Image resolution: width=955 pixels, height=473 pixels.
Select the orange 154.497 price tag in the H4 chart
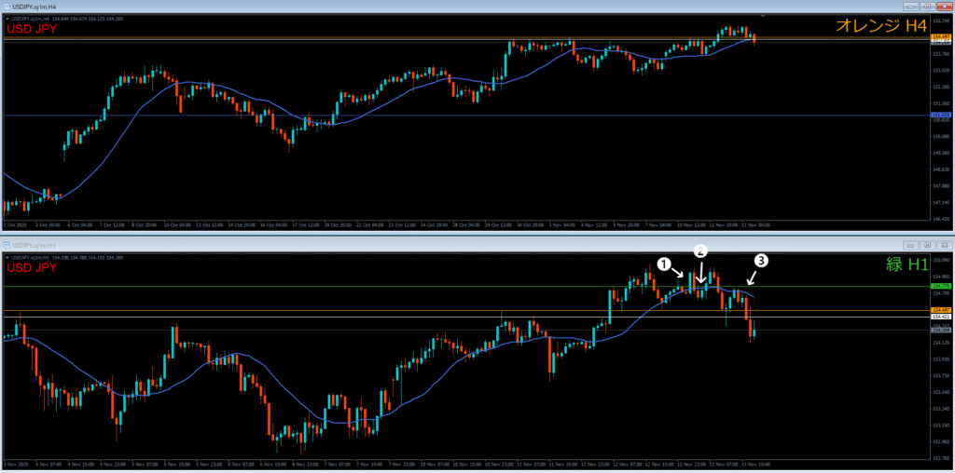941,37
